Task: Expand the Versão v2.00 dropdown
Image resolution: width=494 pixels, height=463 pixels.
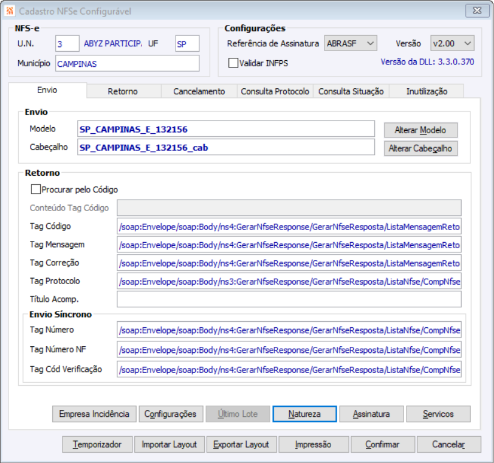Action: point(453,43)
